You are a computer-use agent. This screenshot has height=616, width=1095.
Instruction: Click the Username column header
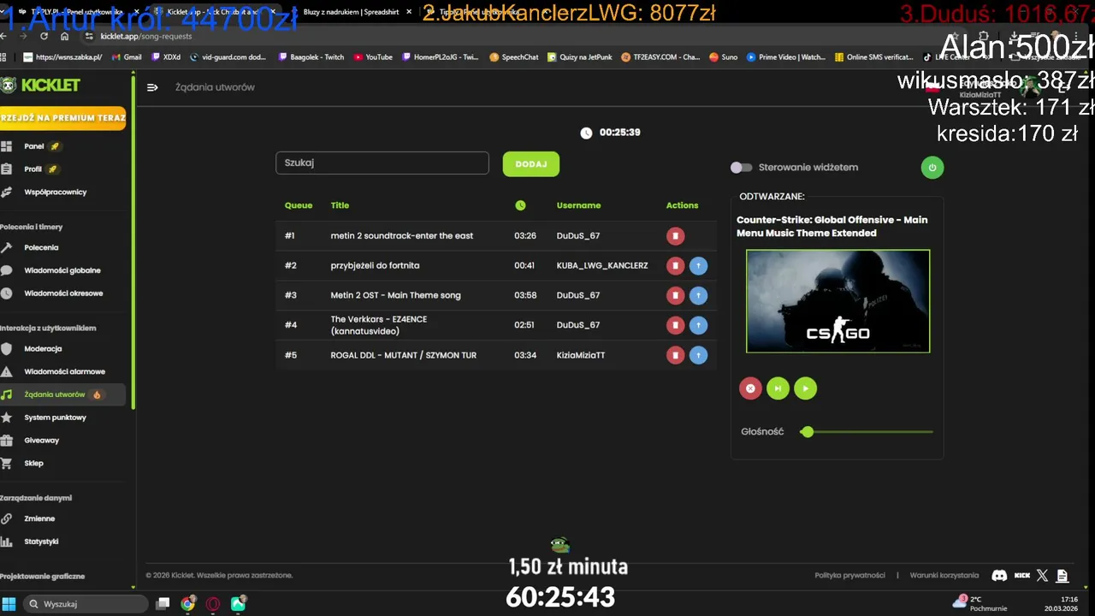point(578,205)
